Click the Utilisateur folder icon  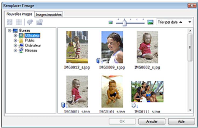[21, 35]
